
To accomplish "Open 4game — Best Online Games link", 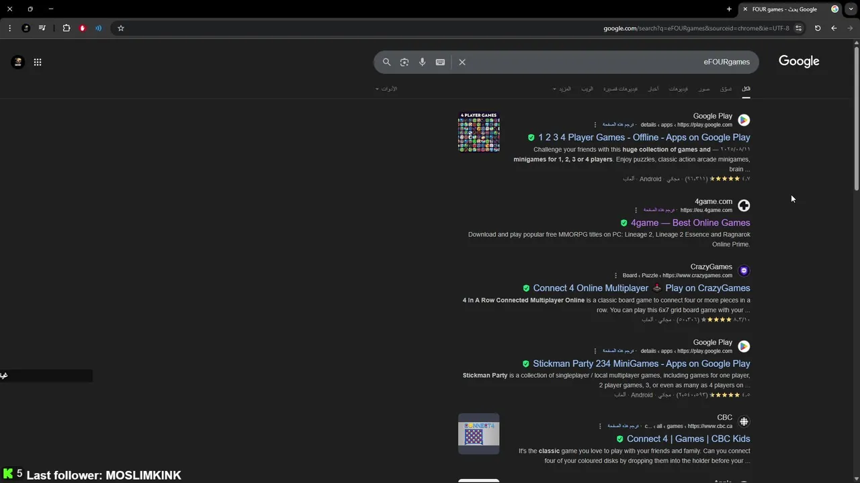I will [690, 223].
